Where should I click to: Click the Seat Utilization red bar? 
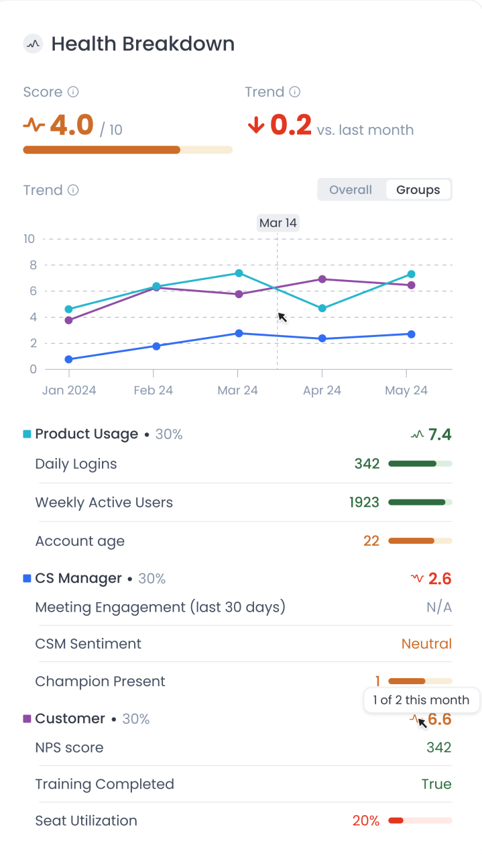[x=420, y=820]
